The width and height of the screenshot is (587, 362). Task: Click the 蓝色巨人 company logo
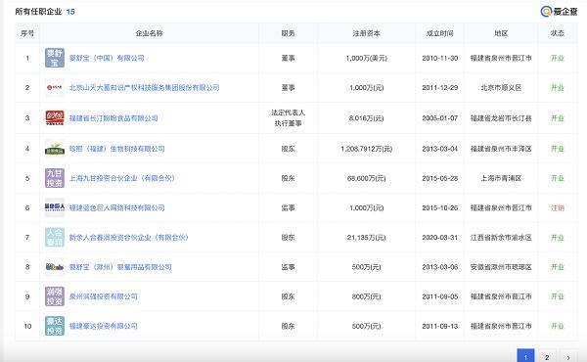[55, 207]
